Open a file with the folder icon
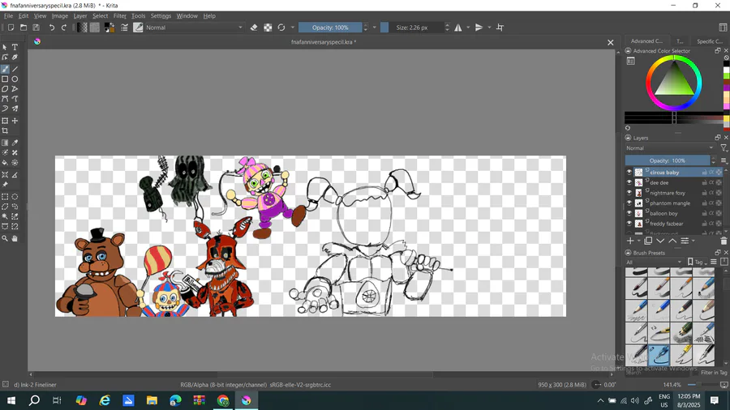The height and width of the screenshot is (410, 730). point(24,28)
